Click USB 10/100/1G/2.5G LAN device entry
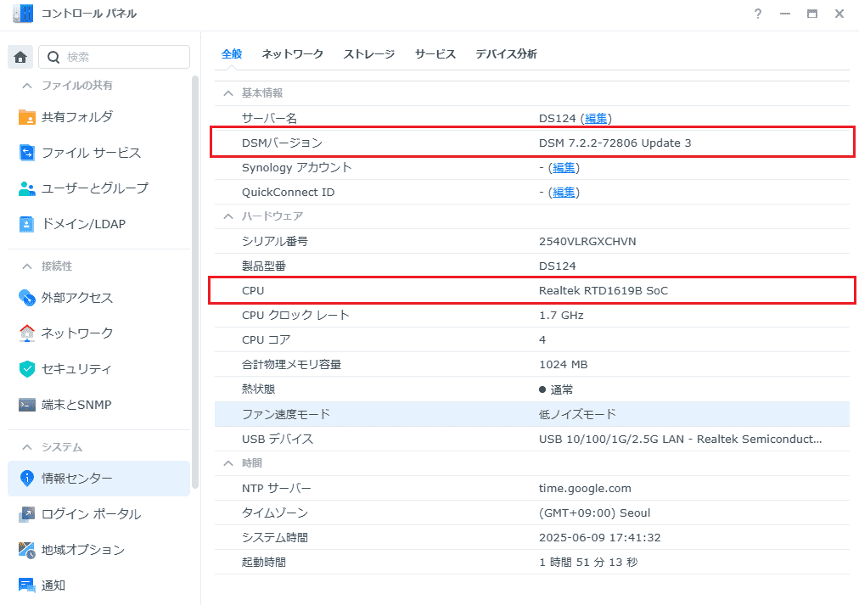The width and height of the screenshot is (859, 605). (x=680, y=439)
